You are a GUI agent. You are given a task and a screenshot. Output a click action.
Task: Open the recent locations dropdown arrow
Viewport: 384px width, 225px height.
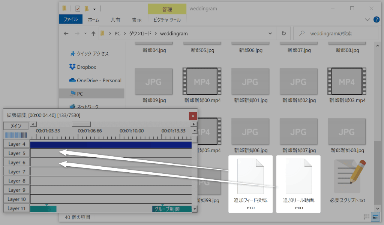(85, 34)
